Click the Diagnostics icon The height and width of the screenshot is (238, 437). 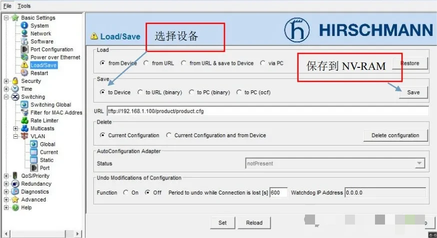pyautogui.click(x=15, y=192)
